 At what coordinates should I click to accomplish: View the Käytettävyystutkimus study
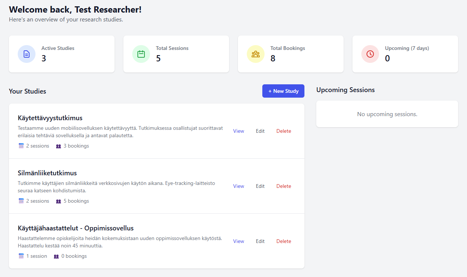pos(238,131)
